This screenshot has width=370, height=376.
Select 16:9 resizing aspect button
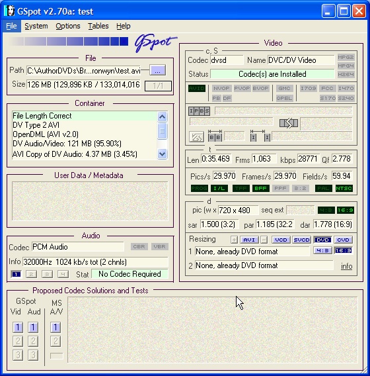pyautogui.click(x=343, y=251)
